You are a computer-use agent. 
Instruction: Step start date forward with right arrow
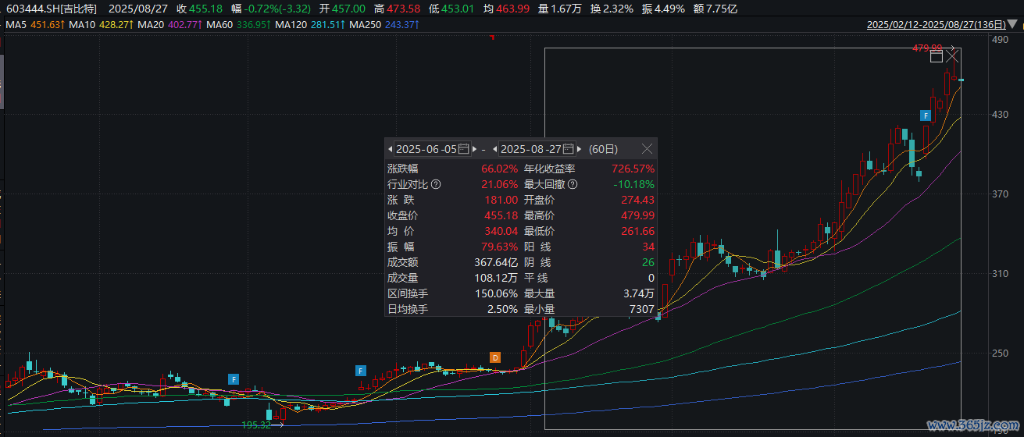pyautogui.click(x=475, y=148)
